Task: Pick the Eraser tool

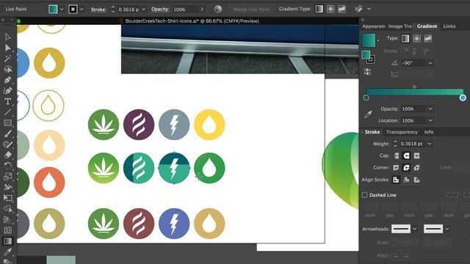Action: click(x=8, y=155)
